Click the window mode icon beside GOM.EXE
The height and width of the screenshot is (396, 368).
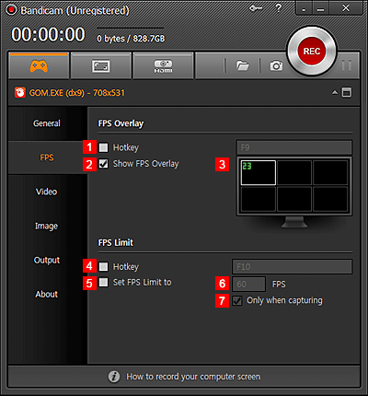[347, 92]
